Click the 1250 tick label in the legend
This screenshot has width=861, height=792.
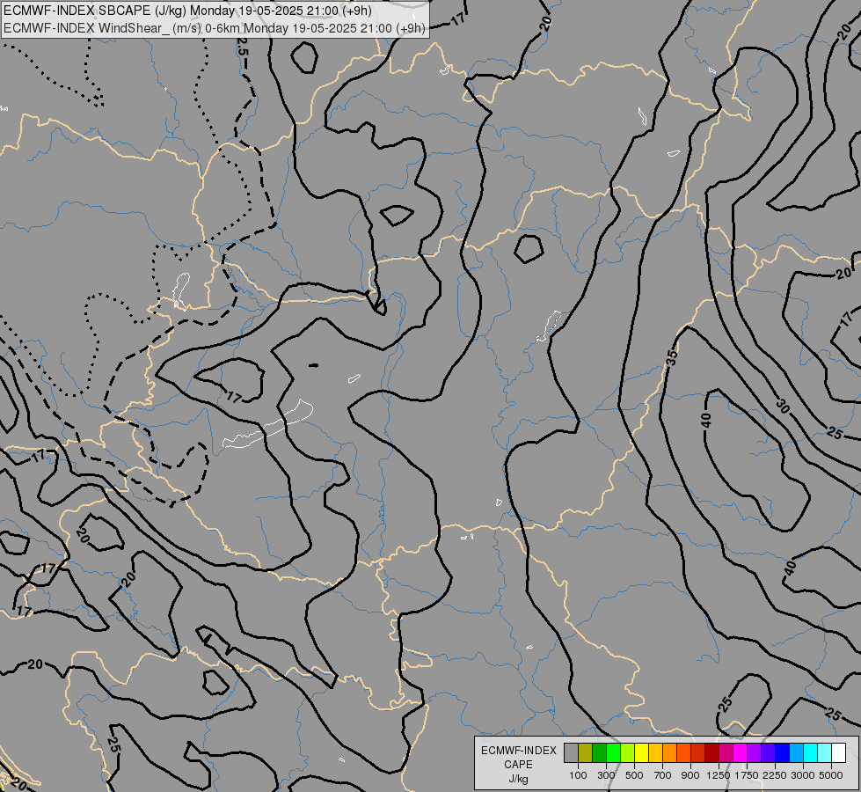pos(719,775)
